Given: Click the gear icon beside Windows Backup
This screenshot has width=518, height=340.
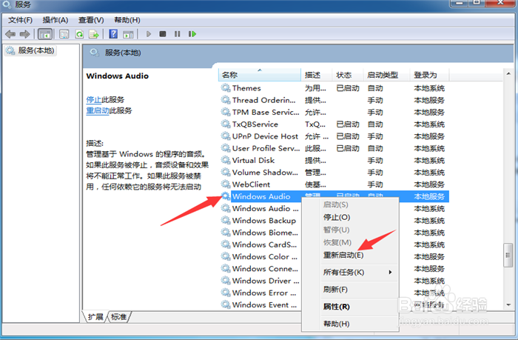Looking at the screenshot, I should [x=226, y=220].
